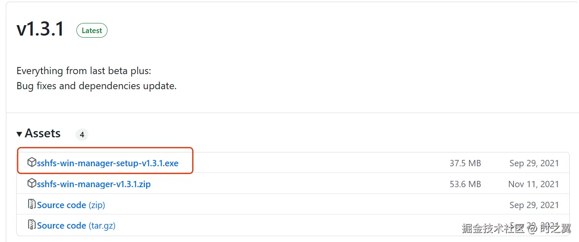Click the package icon beside sshfs-win-manager-setup-v1.3.1.exe
Screen dimensions: 579x242
tap(31, 162)
